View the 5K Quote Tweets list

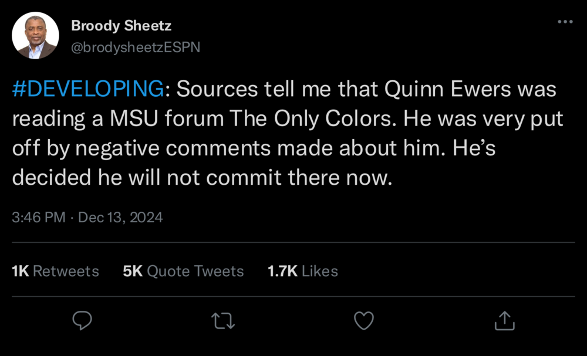[183, 271]
